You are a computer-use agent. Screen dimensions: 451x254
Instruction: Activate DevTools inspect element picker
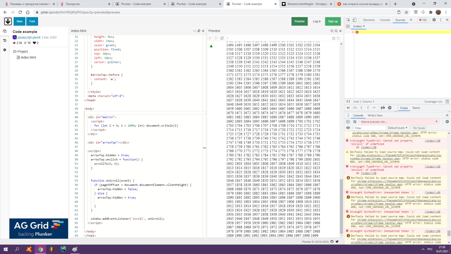point(348,20)
